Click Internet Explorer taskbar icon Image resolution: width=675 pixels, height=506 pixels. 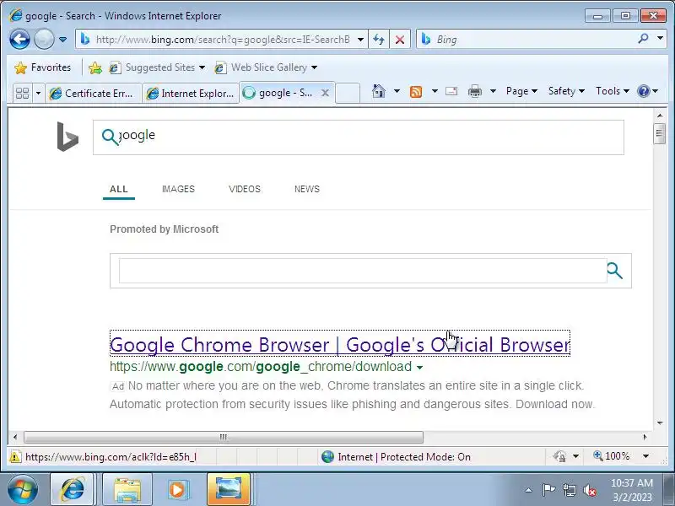73,490
